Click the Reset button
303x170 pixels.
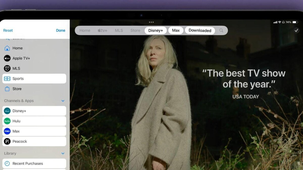coord(8,30)
